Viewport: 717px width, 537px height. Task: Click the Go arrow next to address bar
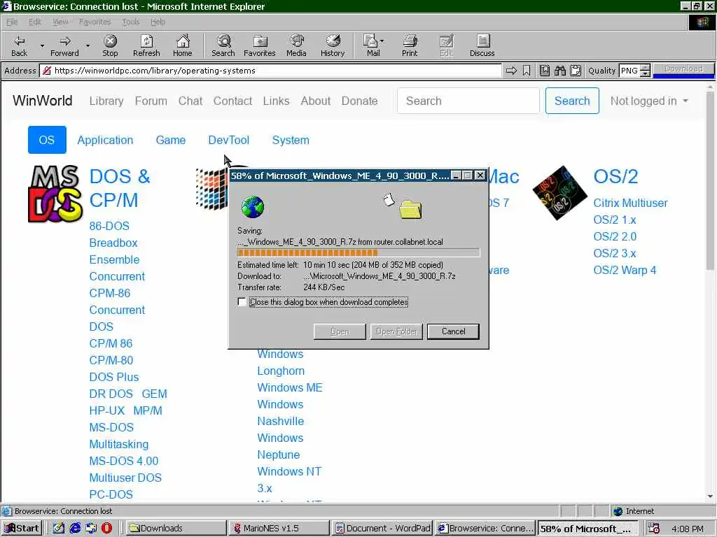click(x=511, y=71)
